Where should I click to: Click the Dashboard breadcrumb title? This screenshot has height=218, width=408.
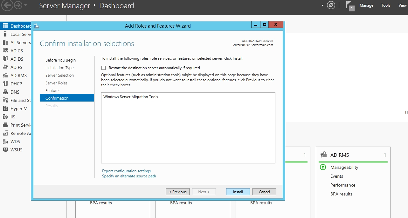(116, 6)
